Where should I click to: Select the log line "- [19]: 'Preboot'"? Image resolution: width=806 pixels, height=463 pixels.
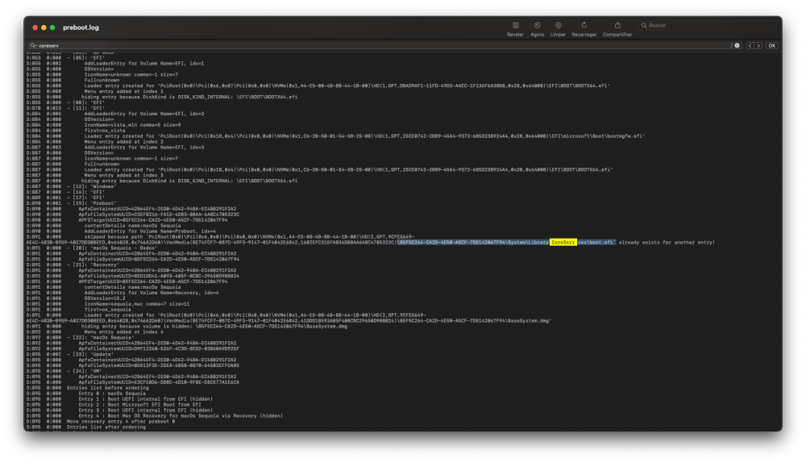coord(92,203)
